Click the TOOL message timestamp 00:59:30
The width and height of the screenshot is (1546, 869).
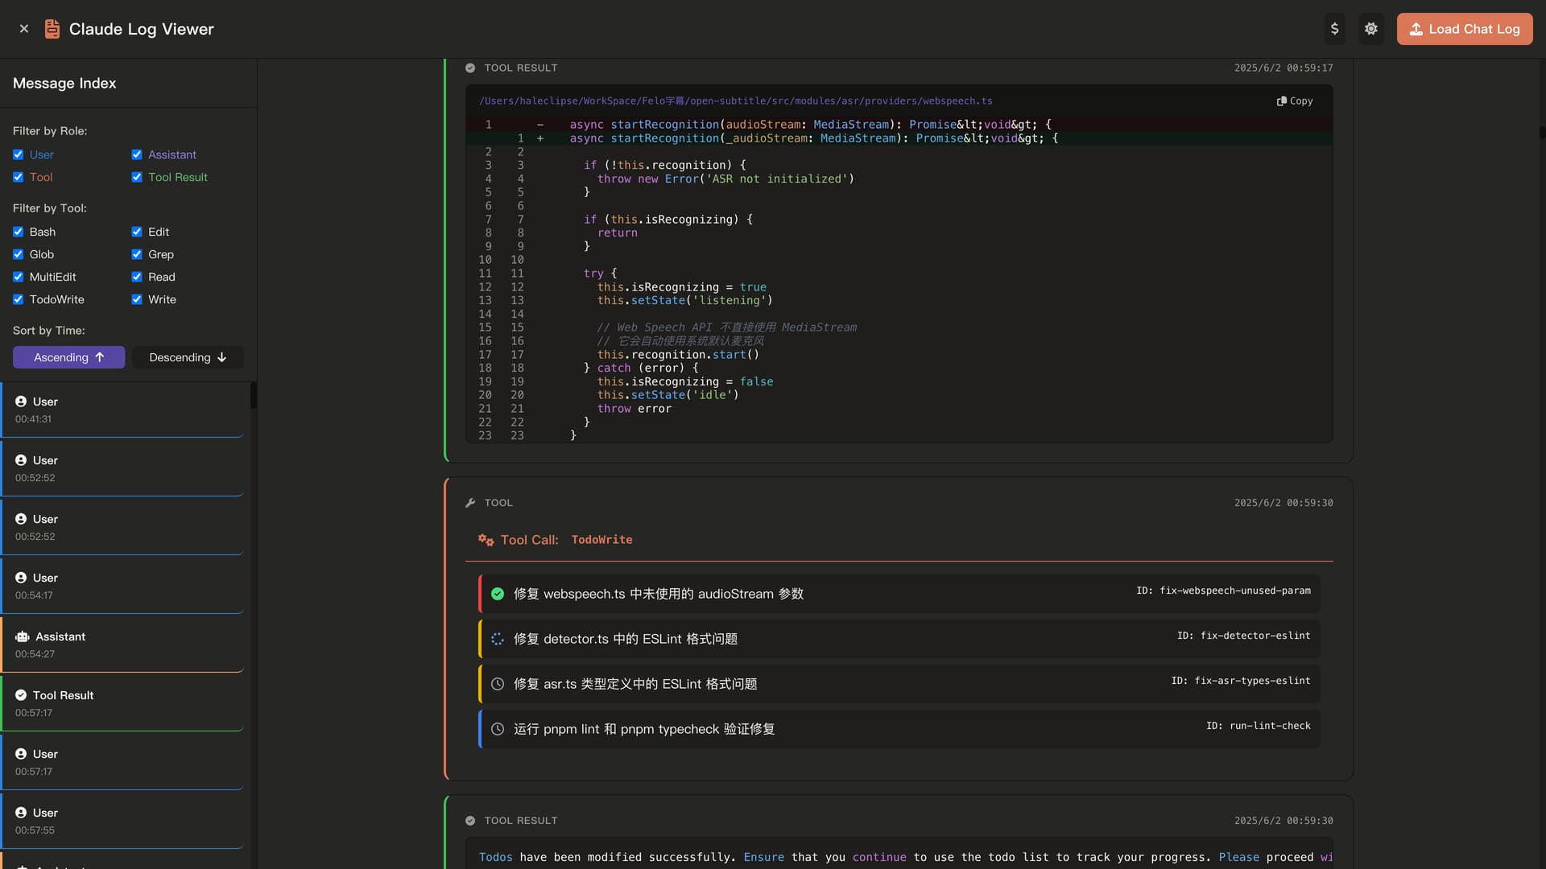click(1284, 503)
